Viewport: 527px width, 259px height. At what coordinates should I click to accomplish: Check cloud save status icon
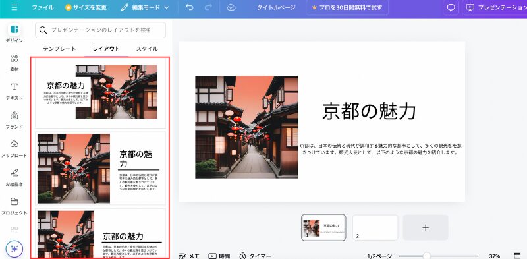(231, 7)
